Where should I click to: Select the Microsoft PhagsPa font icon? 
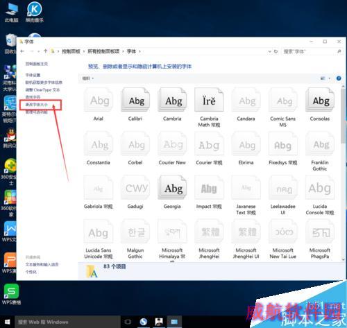[x=320, y=232]
